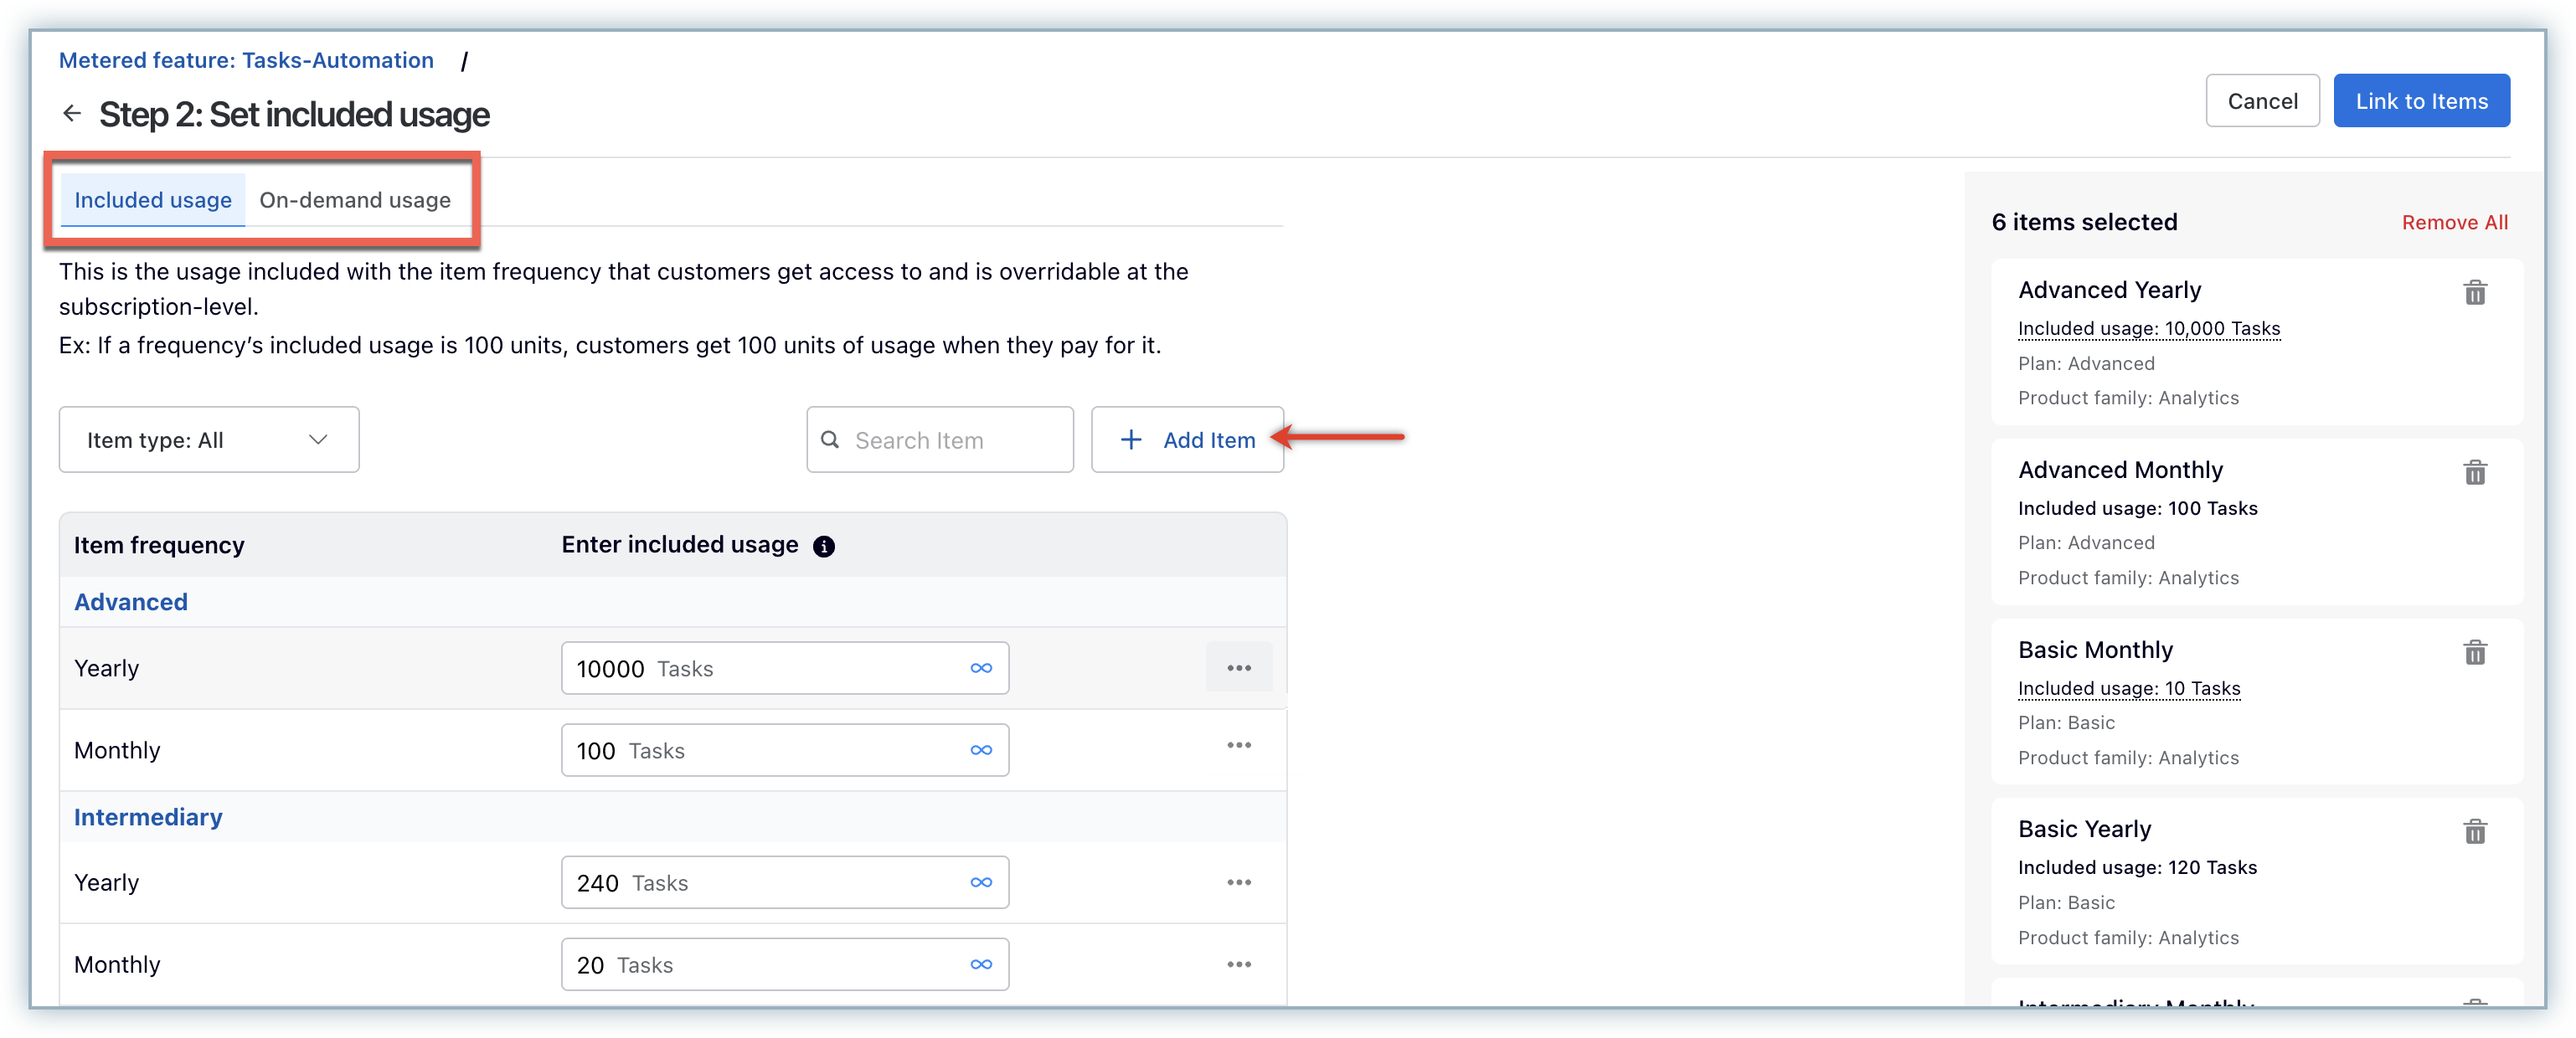The image size is (2576, 1038).
Task: Open the Intermediary plan link in table
Action: (x=148, y=817)
